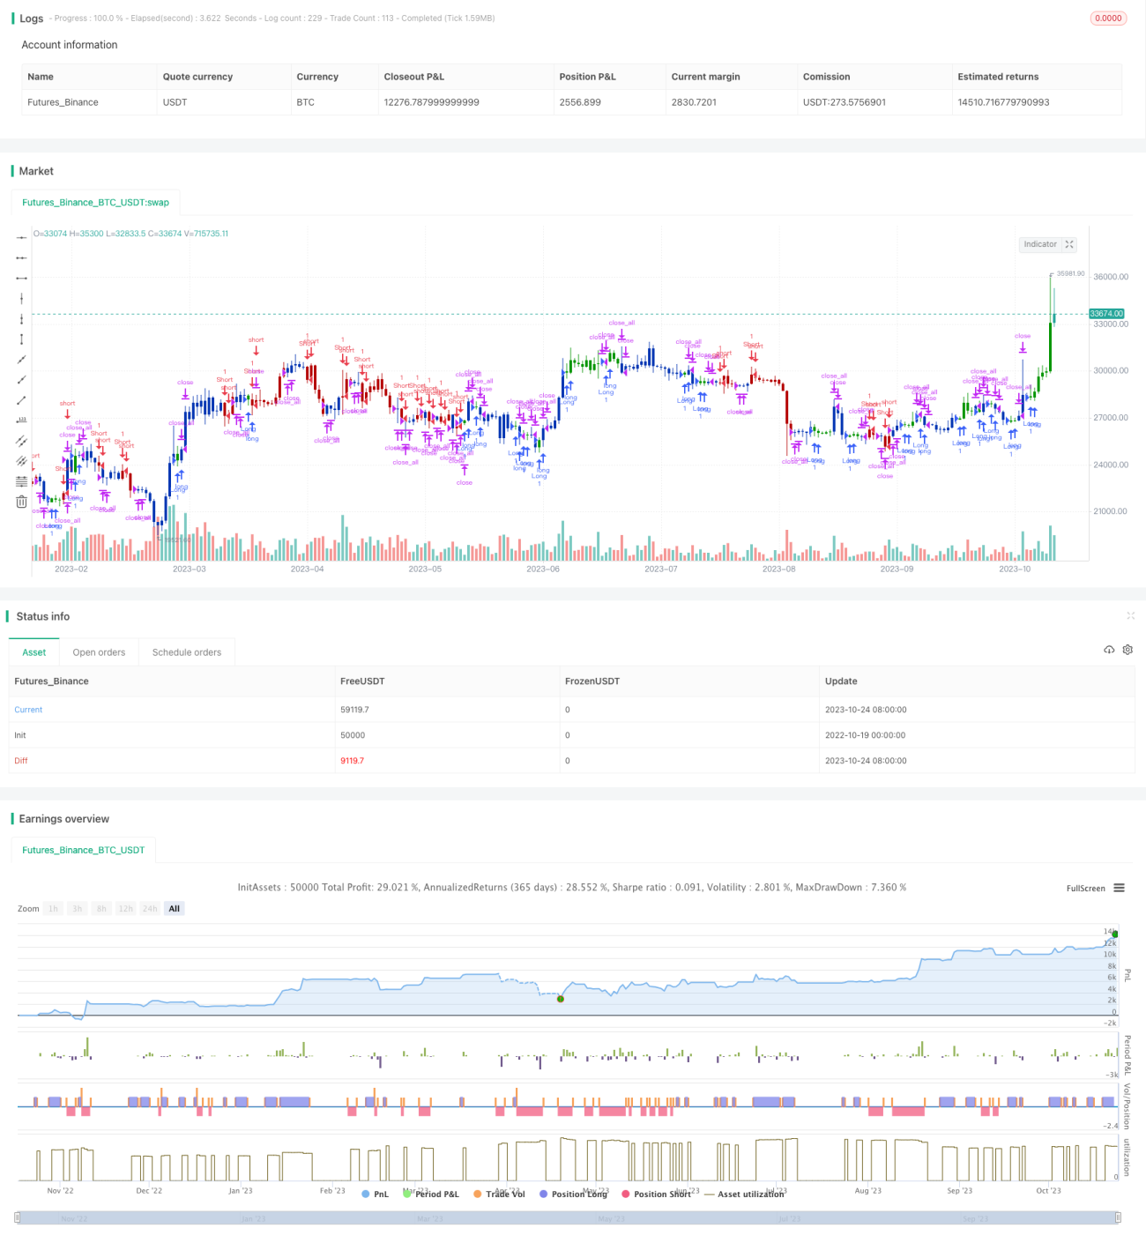
Task: Open the earnings chart hamburger menu
Action: [1119, 888]
